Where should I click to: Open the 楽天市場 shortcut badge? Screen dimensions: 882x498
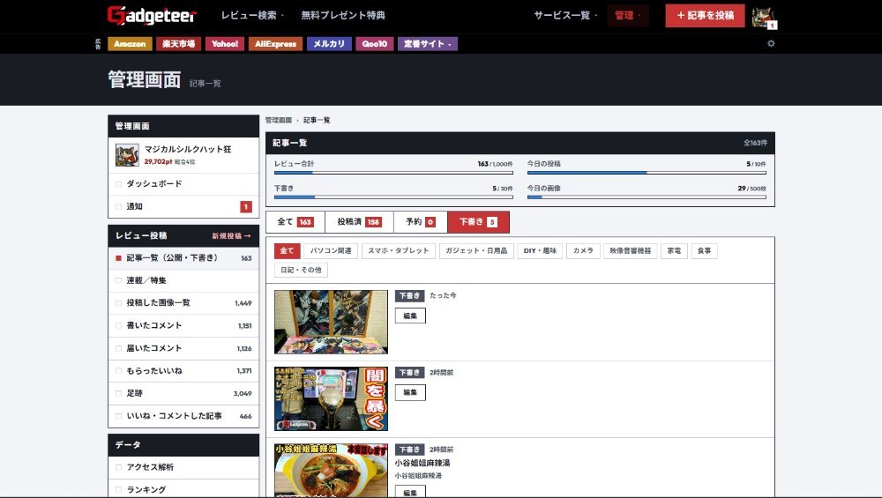tap(178, 44)
